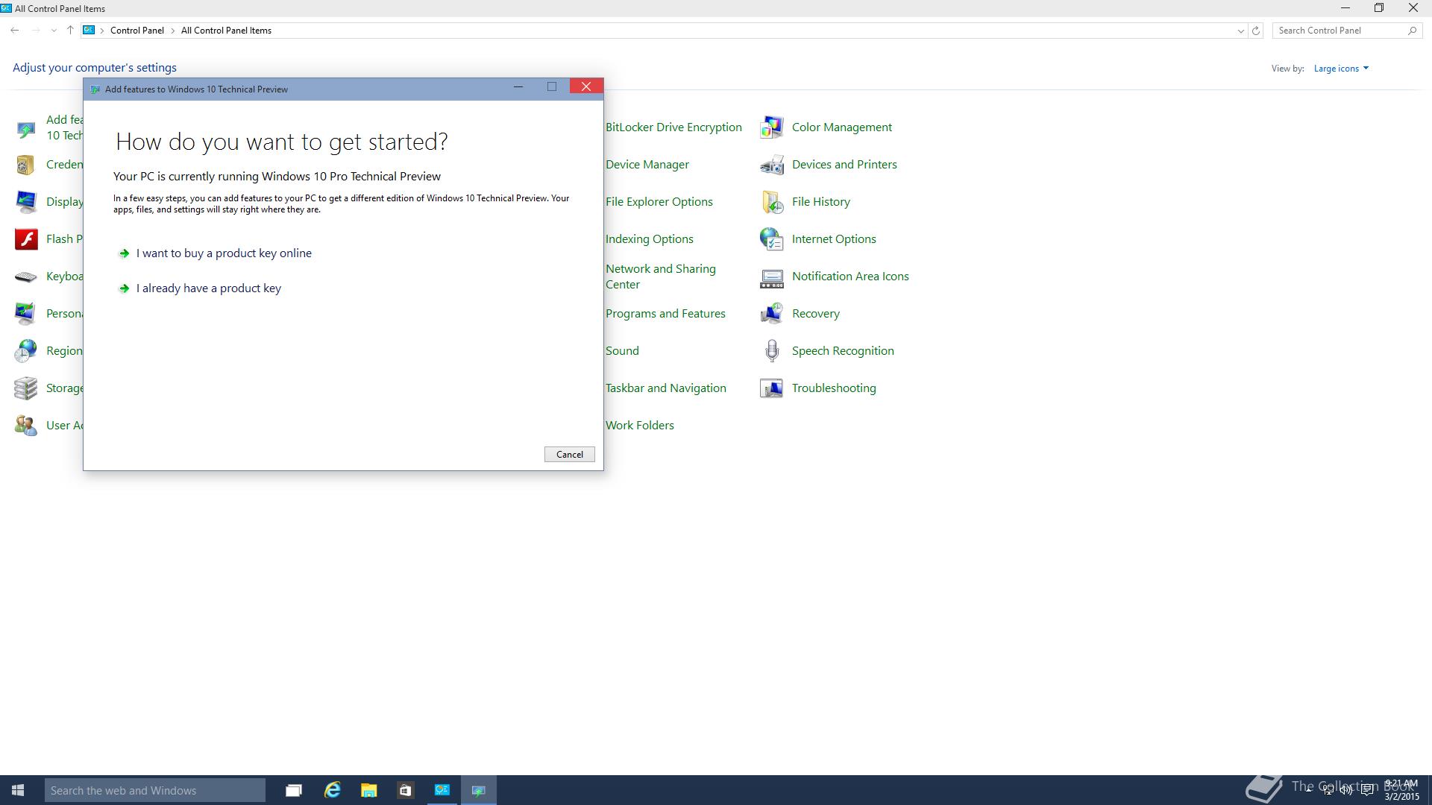Viewport: 1432px width, 805px height.
Task: Expand the Control Panel breadcrumb chevron
Action: point(172,31)
